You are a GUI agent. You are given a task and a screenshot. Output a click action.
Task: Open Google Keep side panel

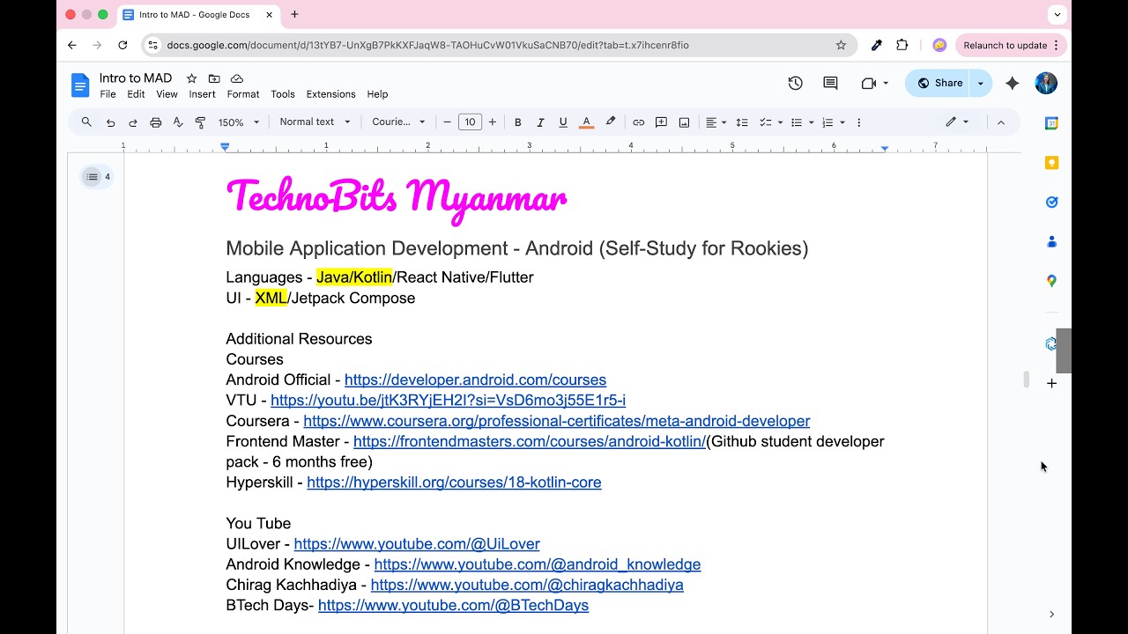tap(1051, 163)
